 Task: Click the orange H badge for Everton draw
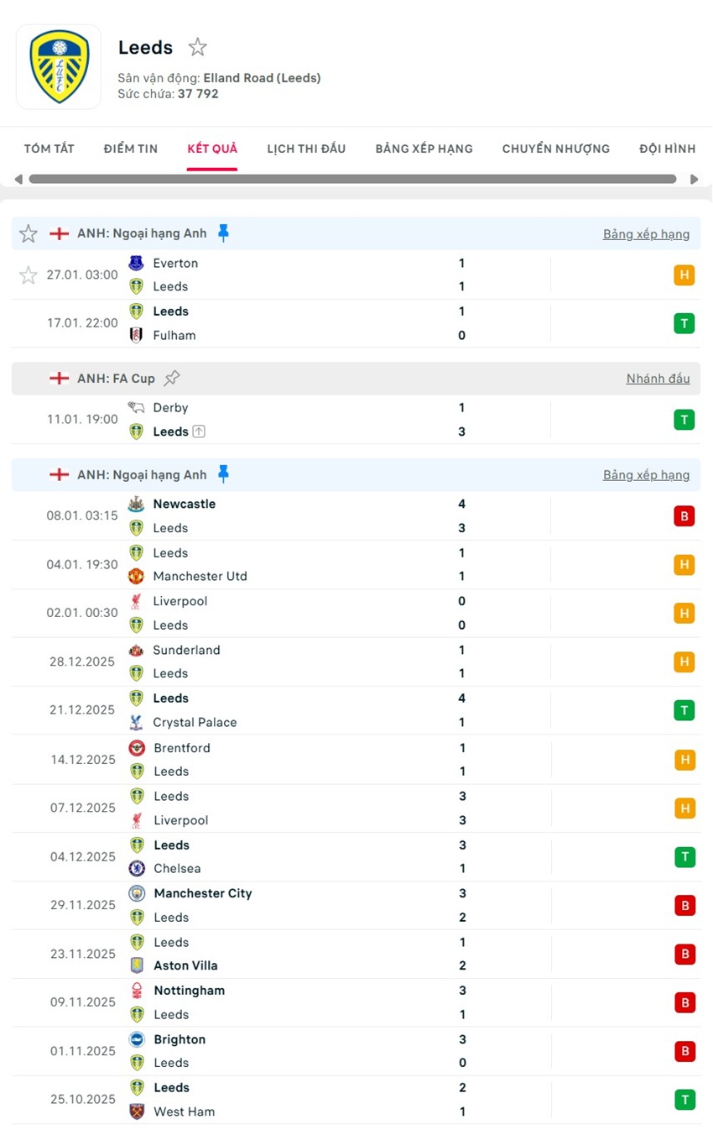click(684, 275)
